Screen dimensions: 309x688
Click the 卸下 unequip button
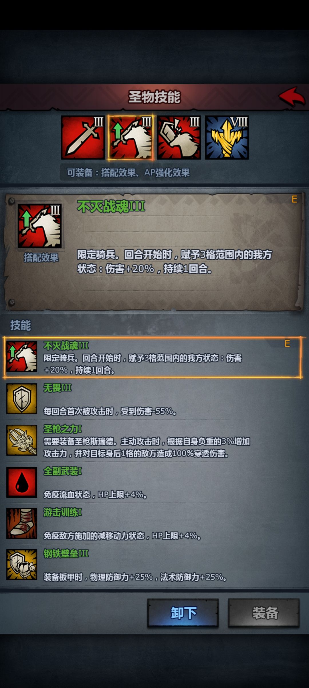[x=183, y=613]
